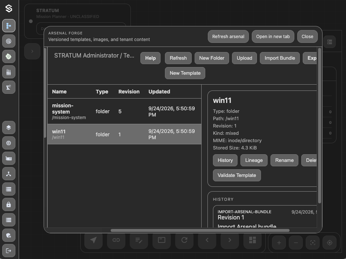Sort by the Name column header

pos(59,92)
